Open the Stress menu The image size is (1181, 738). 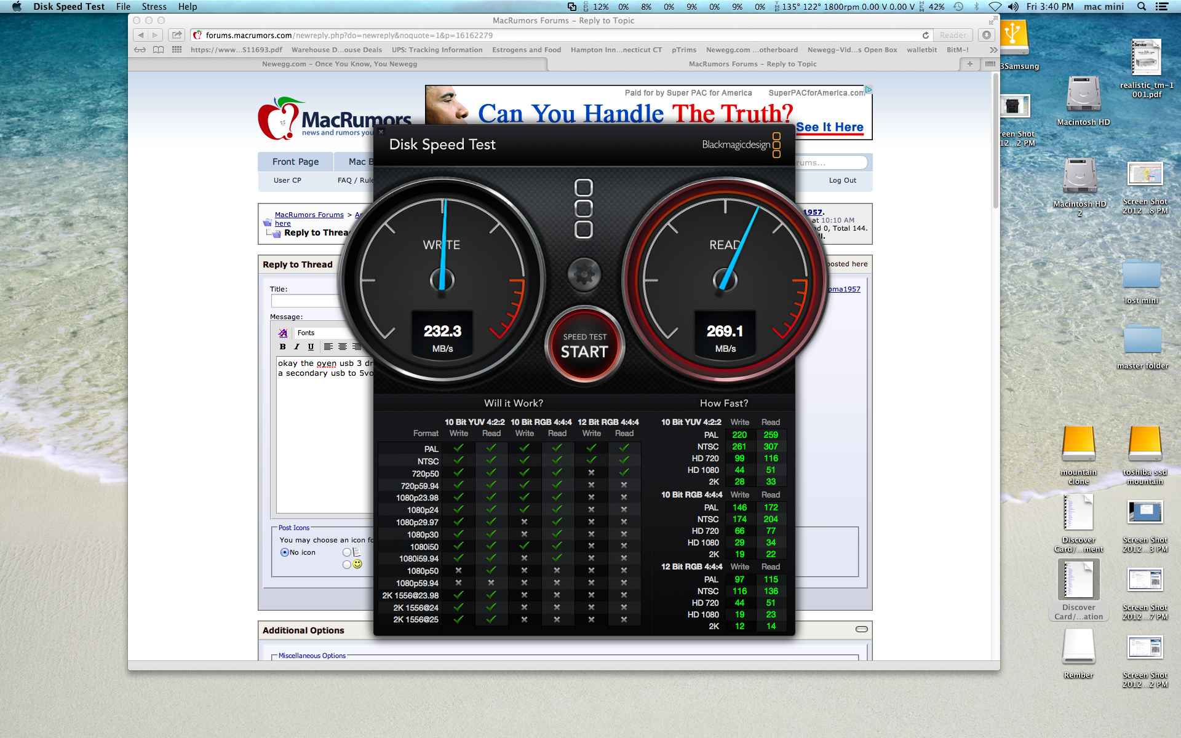click(154, 7)
